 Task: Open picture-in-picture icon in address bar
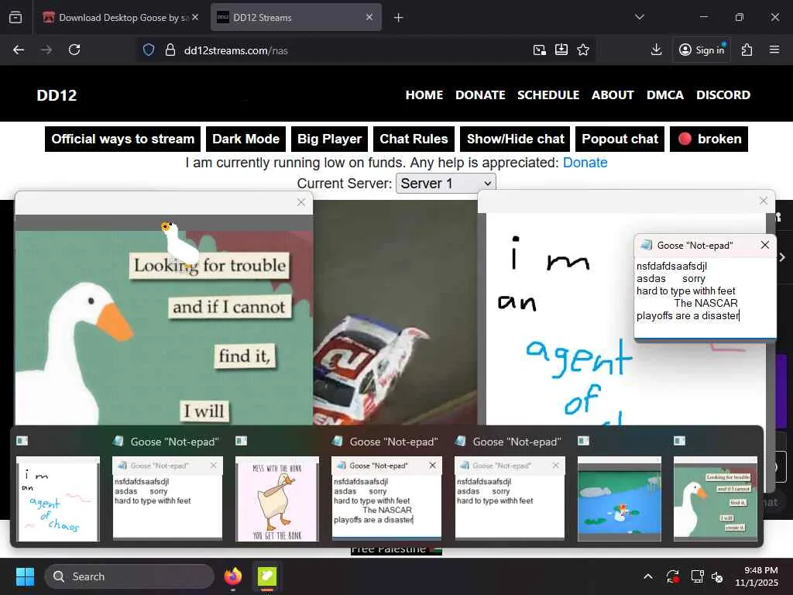click(540, 50)
